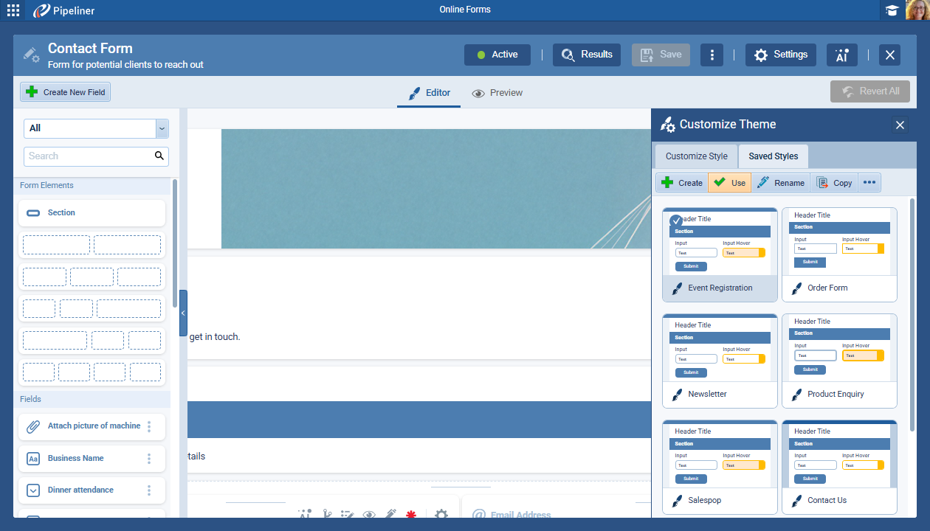
Task: Add the Section form element
Action: point(92,213)
